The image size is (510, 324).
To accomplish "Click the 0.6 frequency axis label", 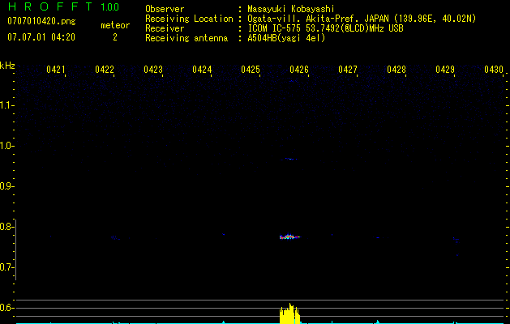I will [6, 308].
